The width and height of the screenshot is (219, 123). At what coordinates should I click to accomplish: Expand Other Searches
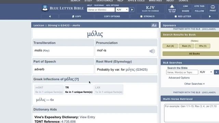pyautogui.click(x=194, y=84)
